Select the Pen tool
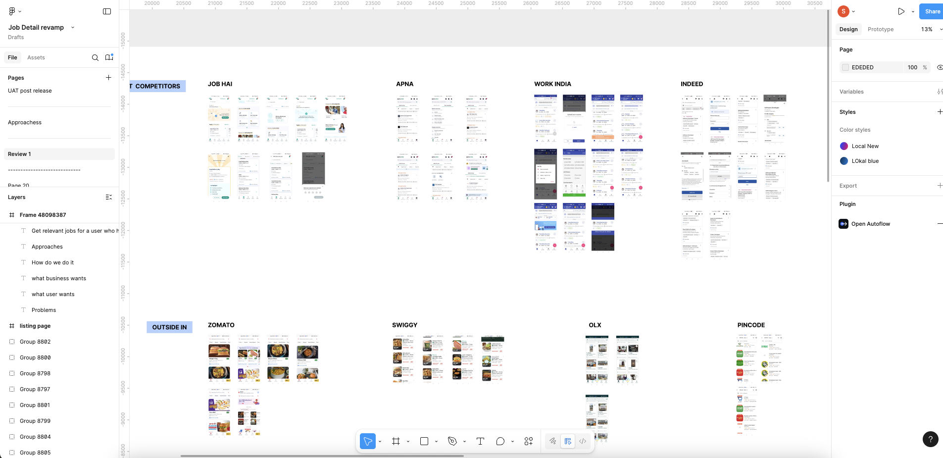 [x=452, y=441]
